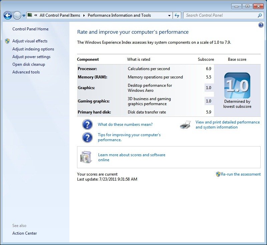This screenshot has width=267, height=245.
Task: Close the Control Panel window
Action: (x=258, y=6)
